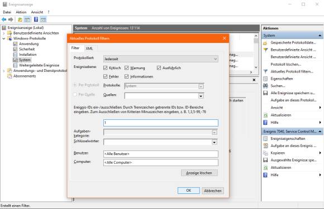Toggle the Informationen checkbox
This screenshot has width=324, height=209.
pyautogui.click(x=127, y=76)
